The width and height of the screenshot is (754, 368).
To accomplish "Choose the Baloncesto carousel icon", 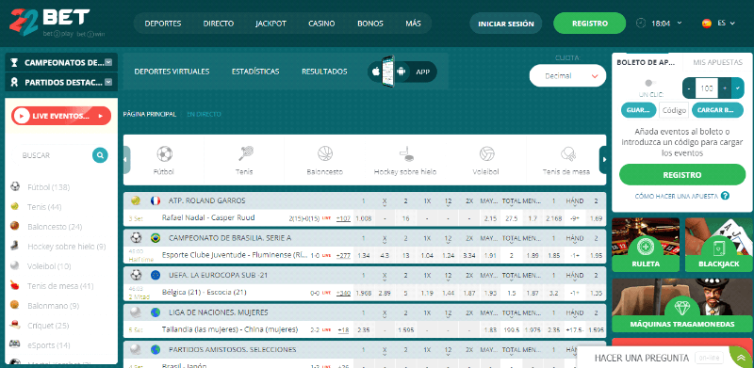I will 325,153.
